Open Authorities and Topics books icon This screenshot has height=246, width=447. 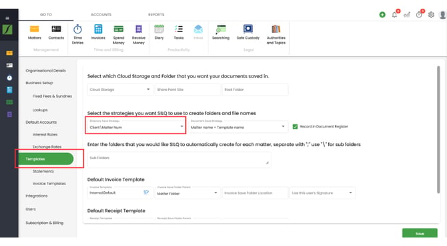click(276, 29)
